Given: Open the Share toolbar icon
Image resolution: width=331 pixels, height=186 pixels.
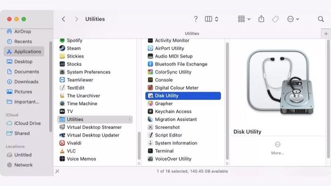Looking at the screenshot, I should [261, 19].
